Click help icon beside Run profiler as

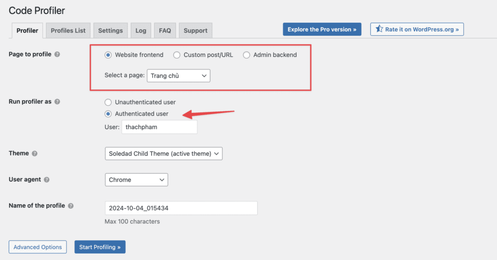click(x=57, y=102)
